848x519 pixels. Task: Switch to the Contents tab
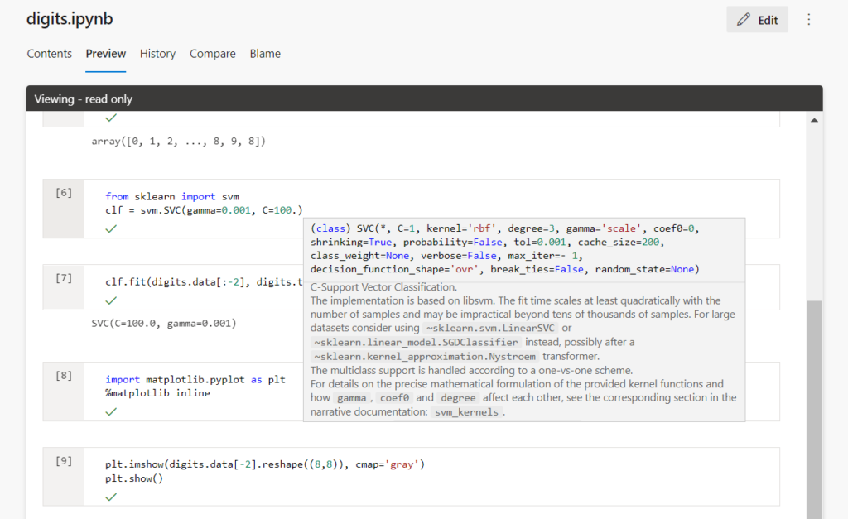[49, 53]
